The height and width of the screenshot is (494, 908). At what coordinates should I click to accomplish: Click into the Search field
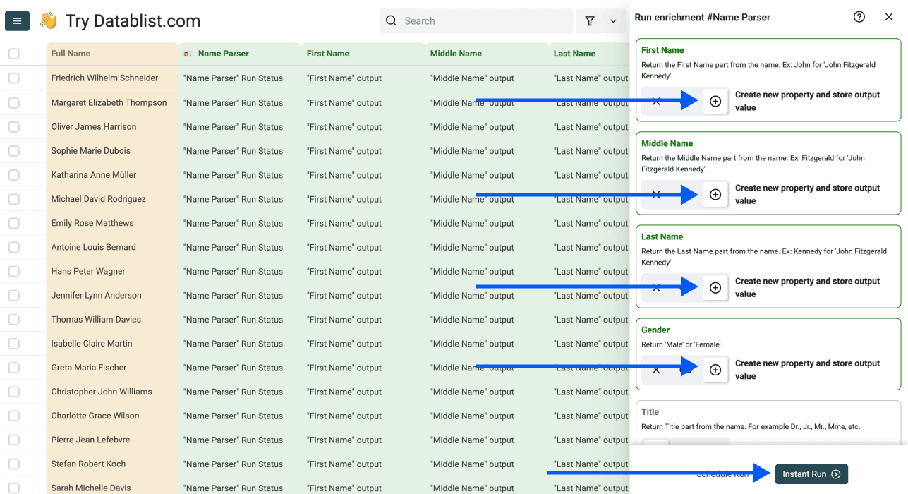point(476,20)
